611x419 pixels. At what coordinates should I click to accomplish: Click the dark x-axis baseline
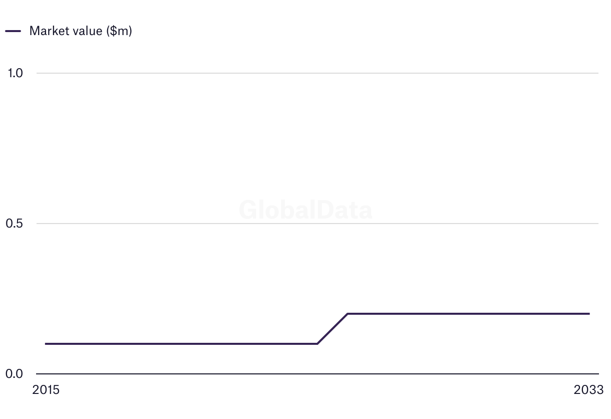click(318, 374)
